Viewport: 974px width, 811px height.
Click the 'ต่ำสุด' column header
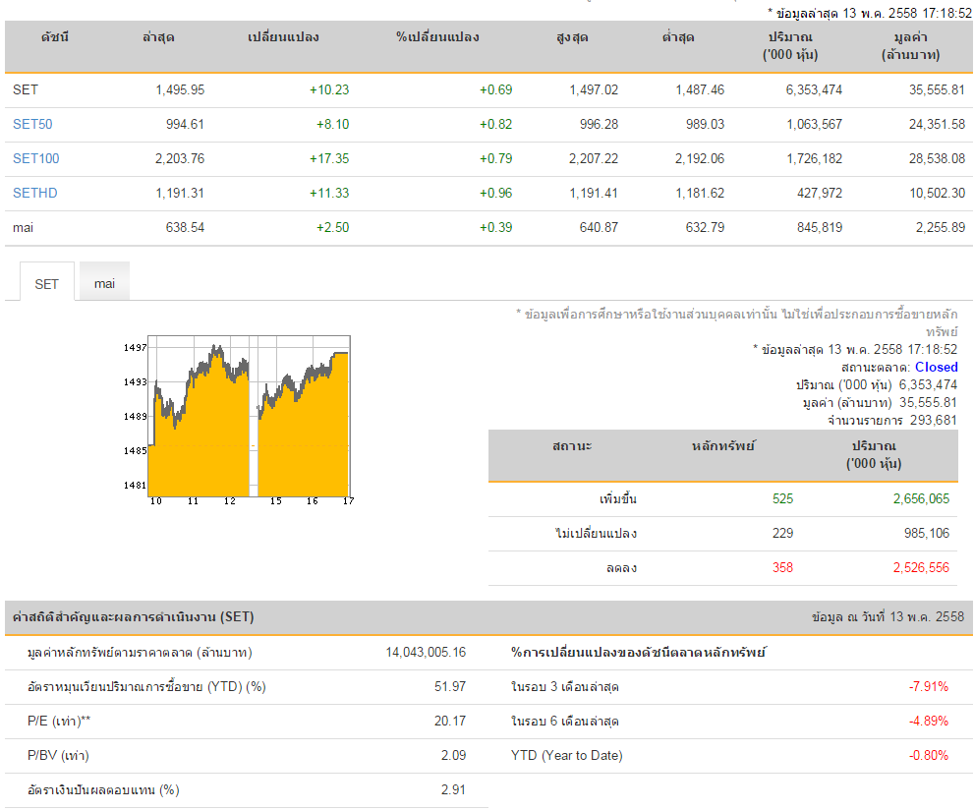point(678,37)
